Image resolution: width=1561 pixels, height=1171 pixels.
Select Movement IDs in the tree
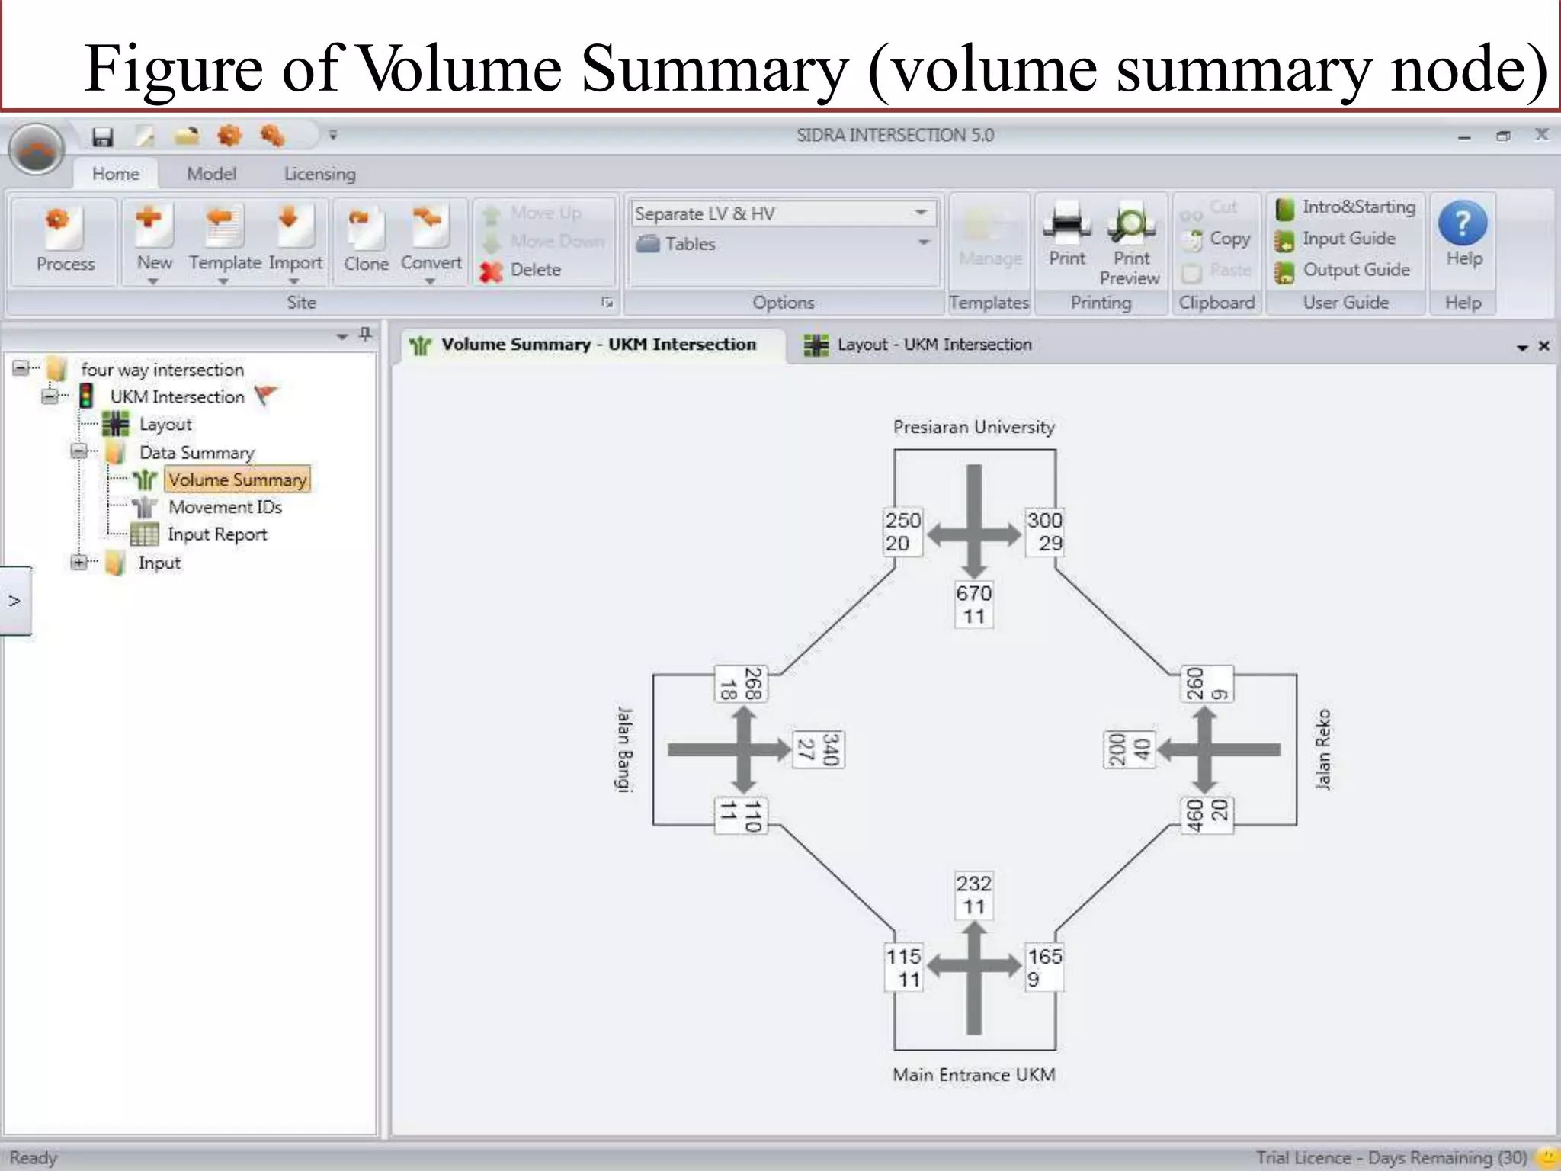click(224, 507)
